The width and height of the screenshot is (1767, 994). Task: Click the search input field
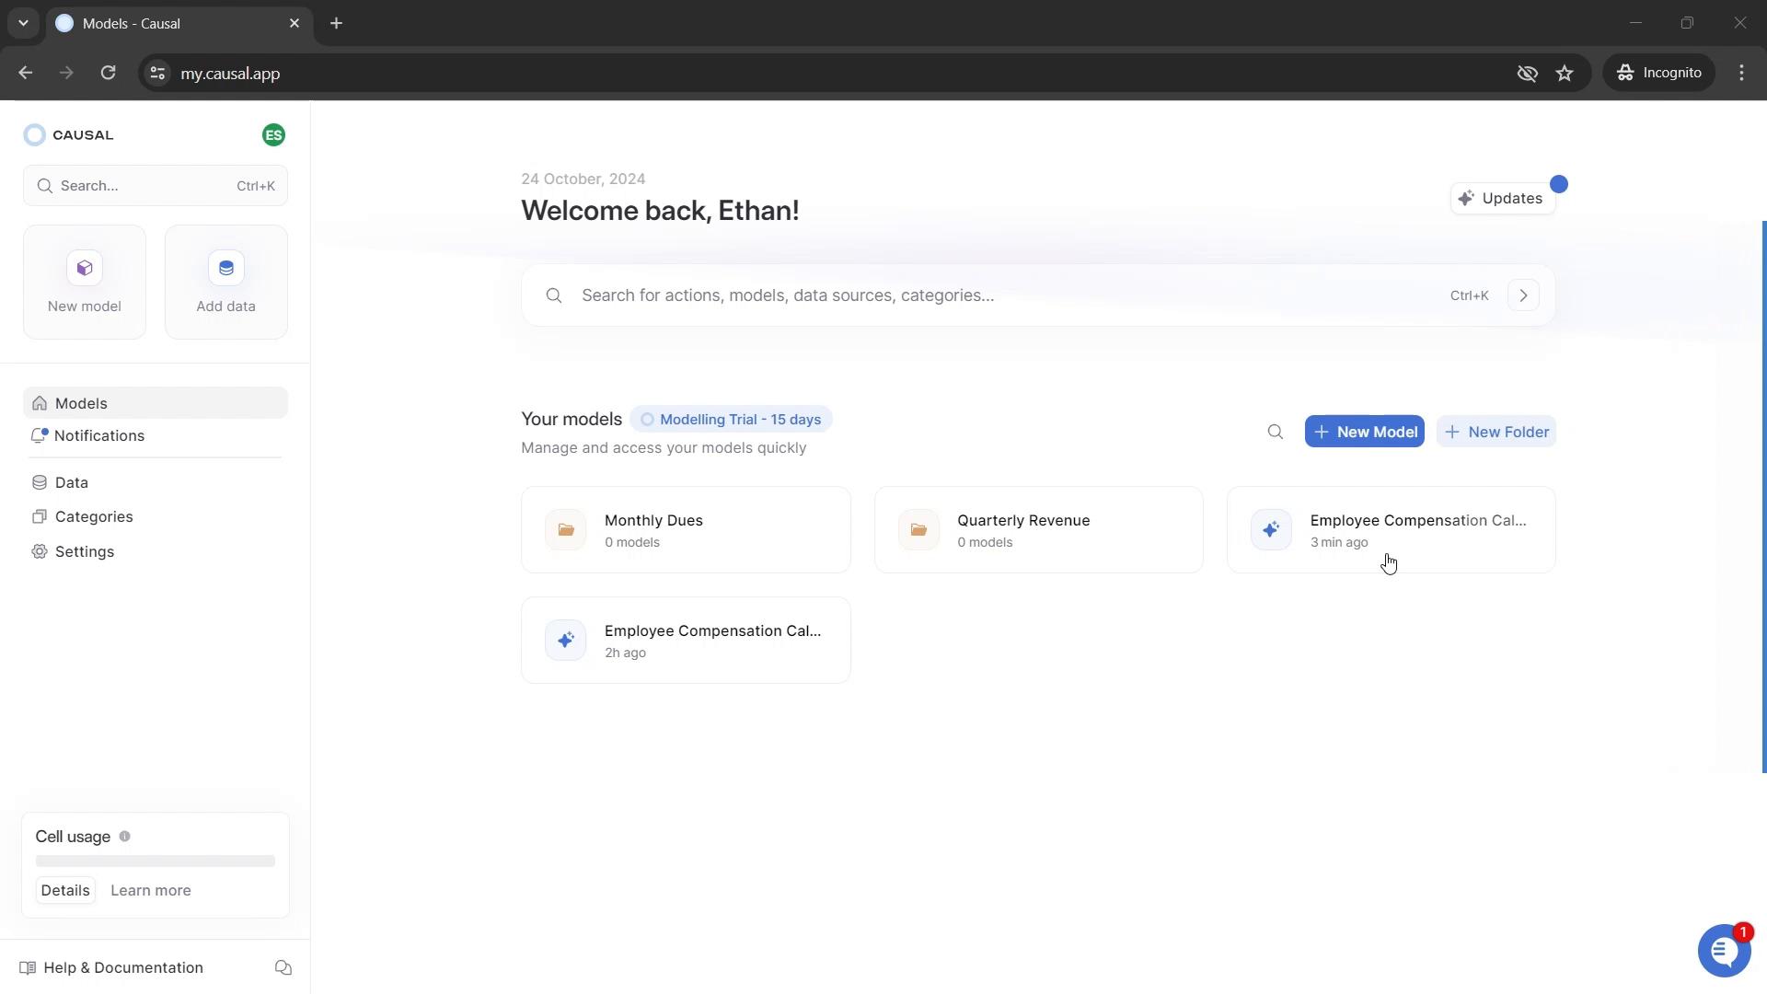(x=1040, y=295)
